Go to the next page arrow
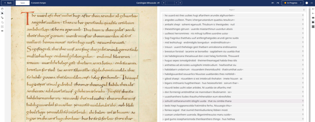 180,3
